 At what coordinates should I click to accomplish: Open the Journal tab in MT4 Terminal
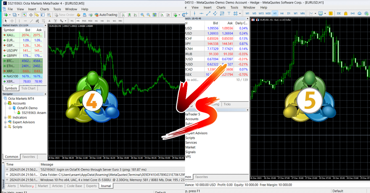106,186
